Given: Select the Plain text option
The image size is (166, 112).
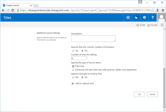Looking at the screenshot, I should (73, 66).
